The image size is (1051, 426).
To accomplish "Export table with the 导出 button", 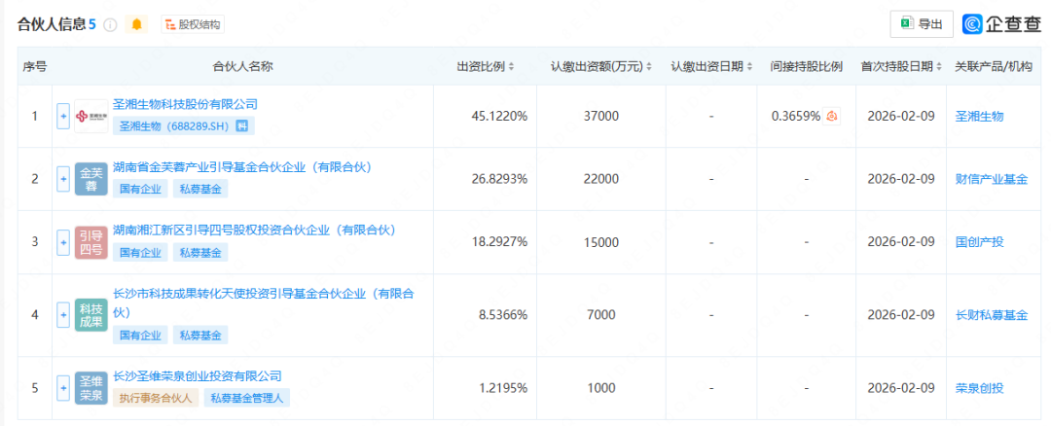I will click(921, 24).
